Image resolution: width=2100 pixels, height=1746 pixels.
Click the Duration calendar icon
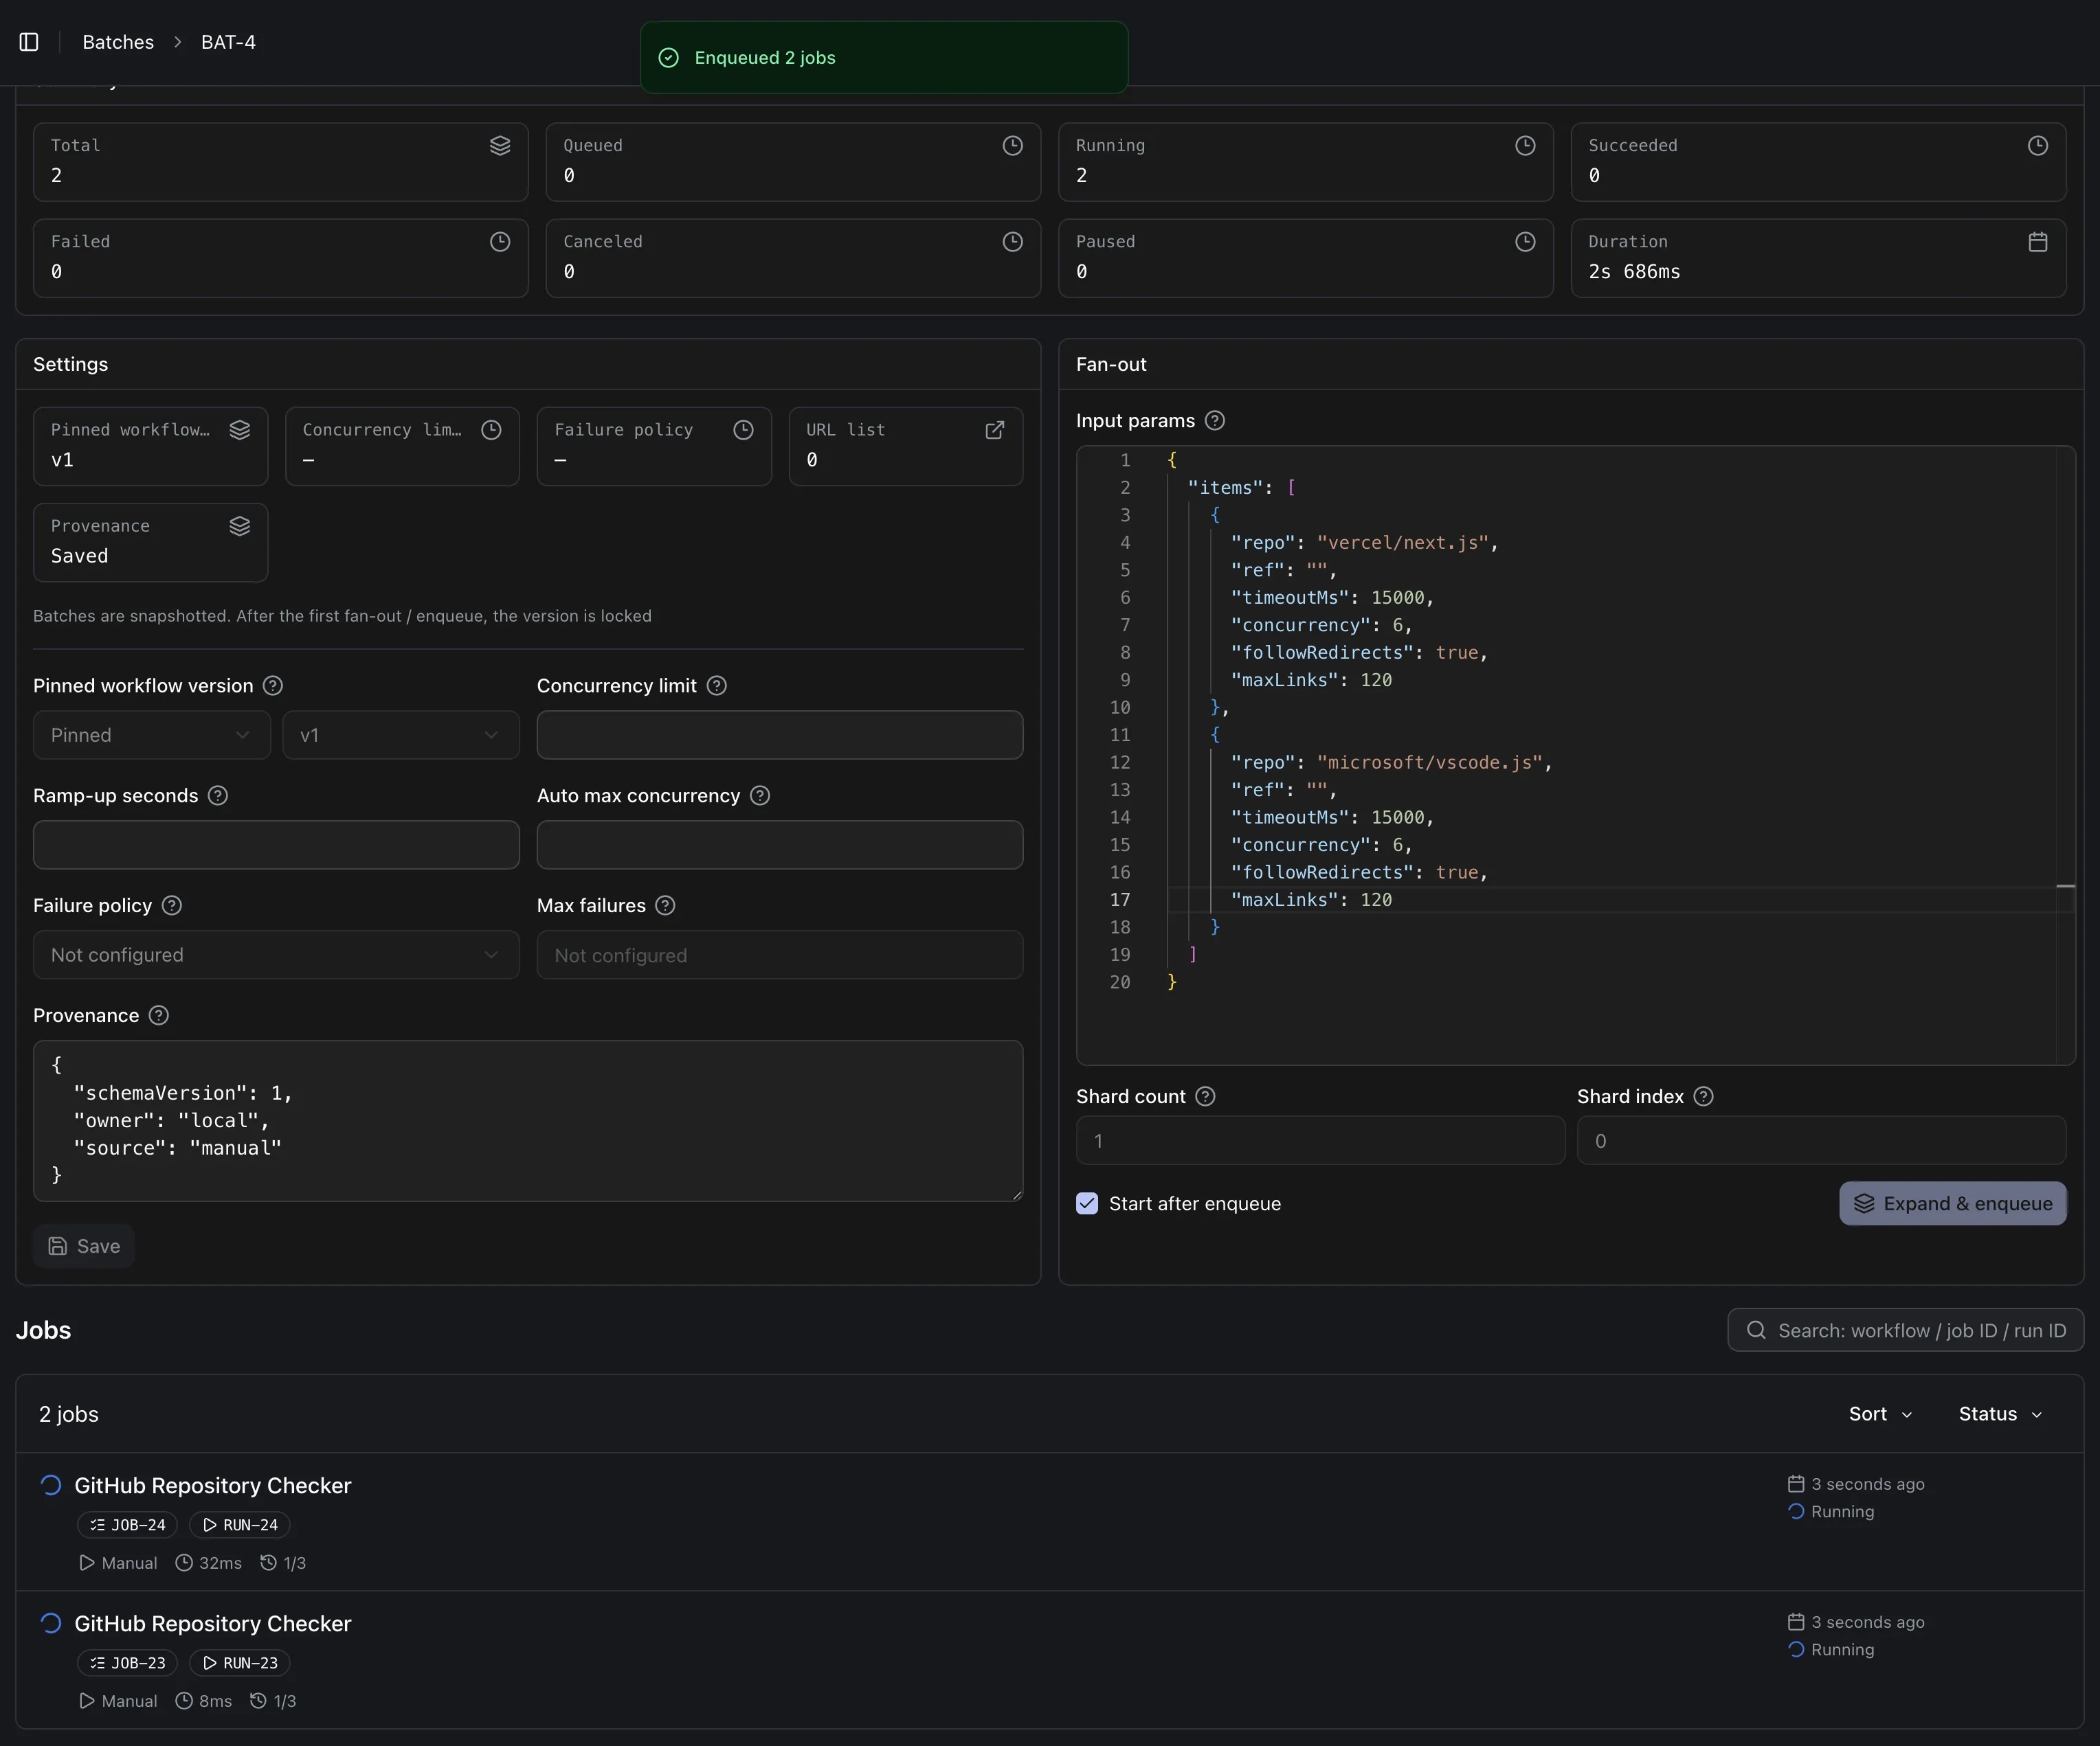2037,242
